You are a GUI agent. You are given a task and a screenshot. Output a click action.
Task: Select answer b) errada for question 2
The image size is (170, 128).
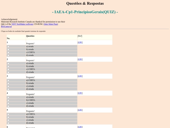[x=8, y=66]
